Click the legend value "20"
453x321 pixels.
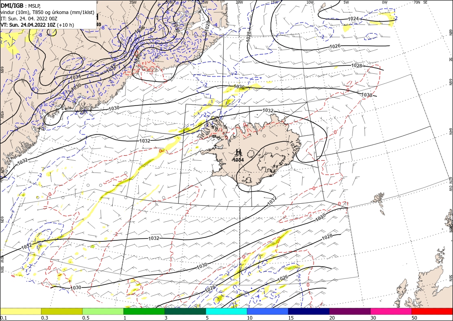[332, 318]
